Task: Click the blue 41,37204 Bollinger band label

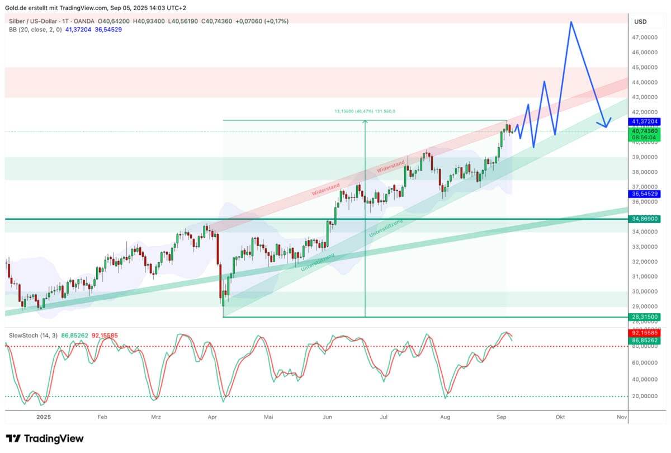Action: point(644,120)
